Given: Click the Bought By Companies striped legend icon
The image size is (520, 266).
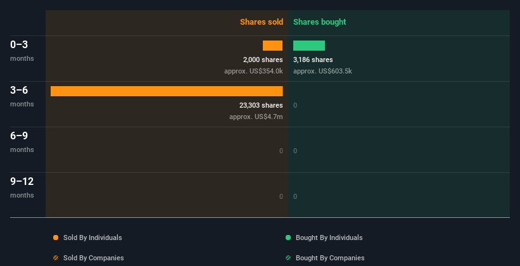Looking at the screenshot, I should coord(288,258).
